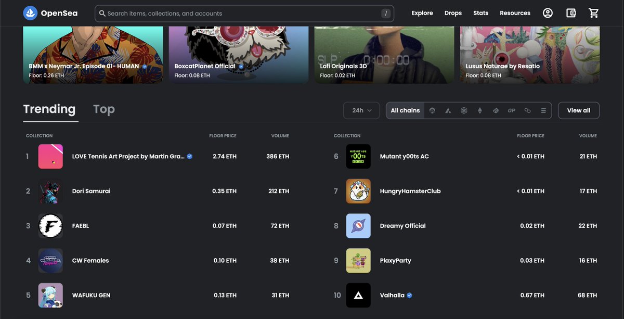Click the View all button
Image resolution: width=624 pixels, height=319 pixels.
(x=579, y=110)
